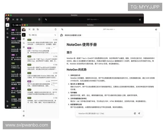Select the active record pen icon in front sidebar
This screenshot has width=165, height=132.
[24, 35]
